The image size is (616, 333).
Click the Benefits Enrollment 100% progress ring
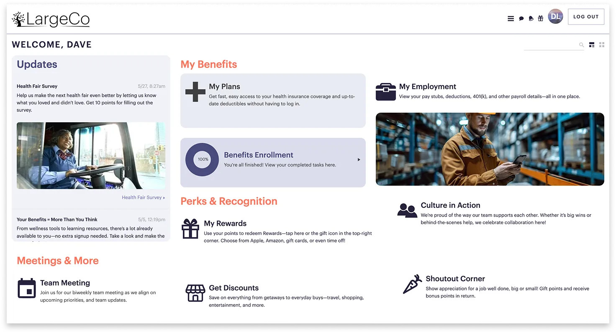click(x=202, y=159)
